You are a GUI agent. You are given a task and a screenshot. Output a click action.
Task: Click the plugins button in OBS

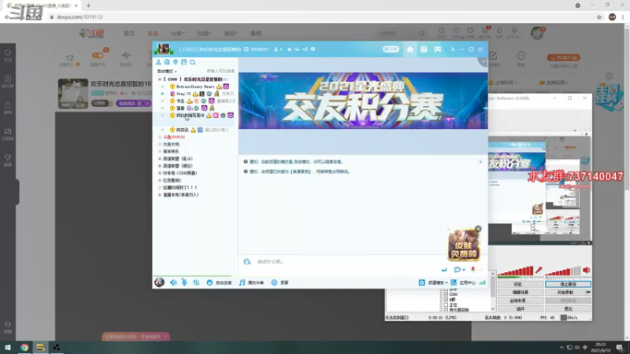[521, 309]
